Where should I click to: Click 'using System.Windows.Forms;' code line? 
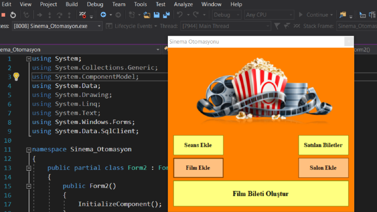(x=83, y=122)
